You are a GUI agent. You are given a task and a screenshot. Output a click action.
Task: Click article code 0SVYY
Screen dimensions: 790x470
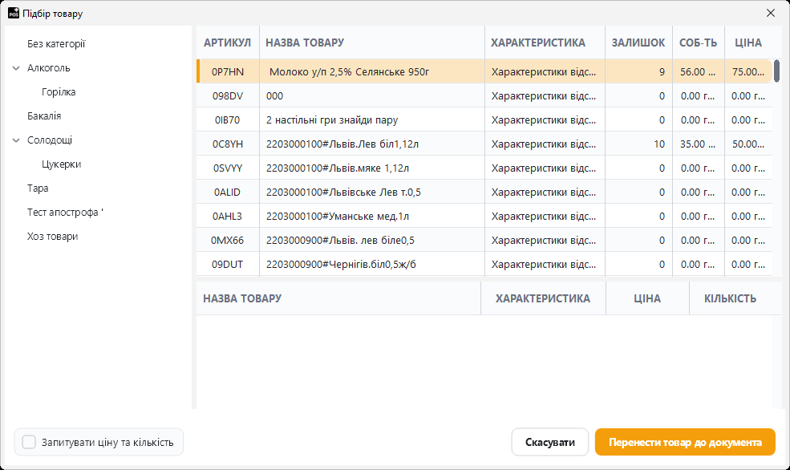click(x=227, y=168)
